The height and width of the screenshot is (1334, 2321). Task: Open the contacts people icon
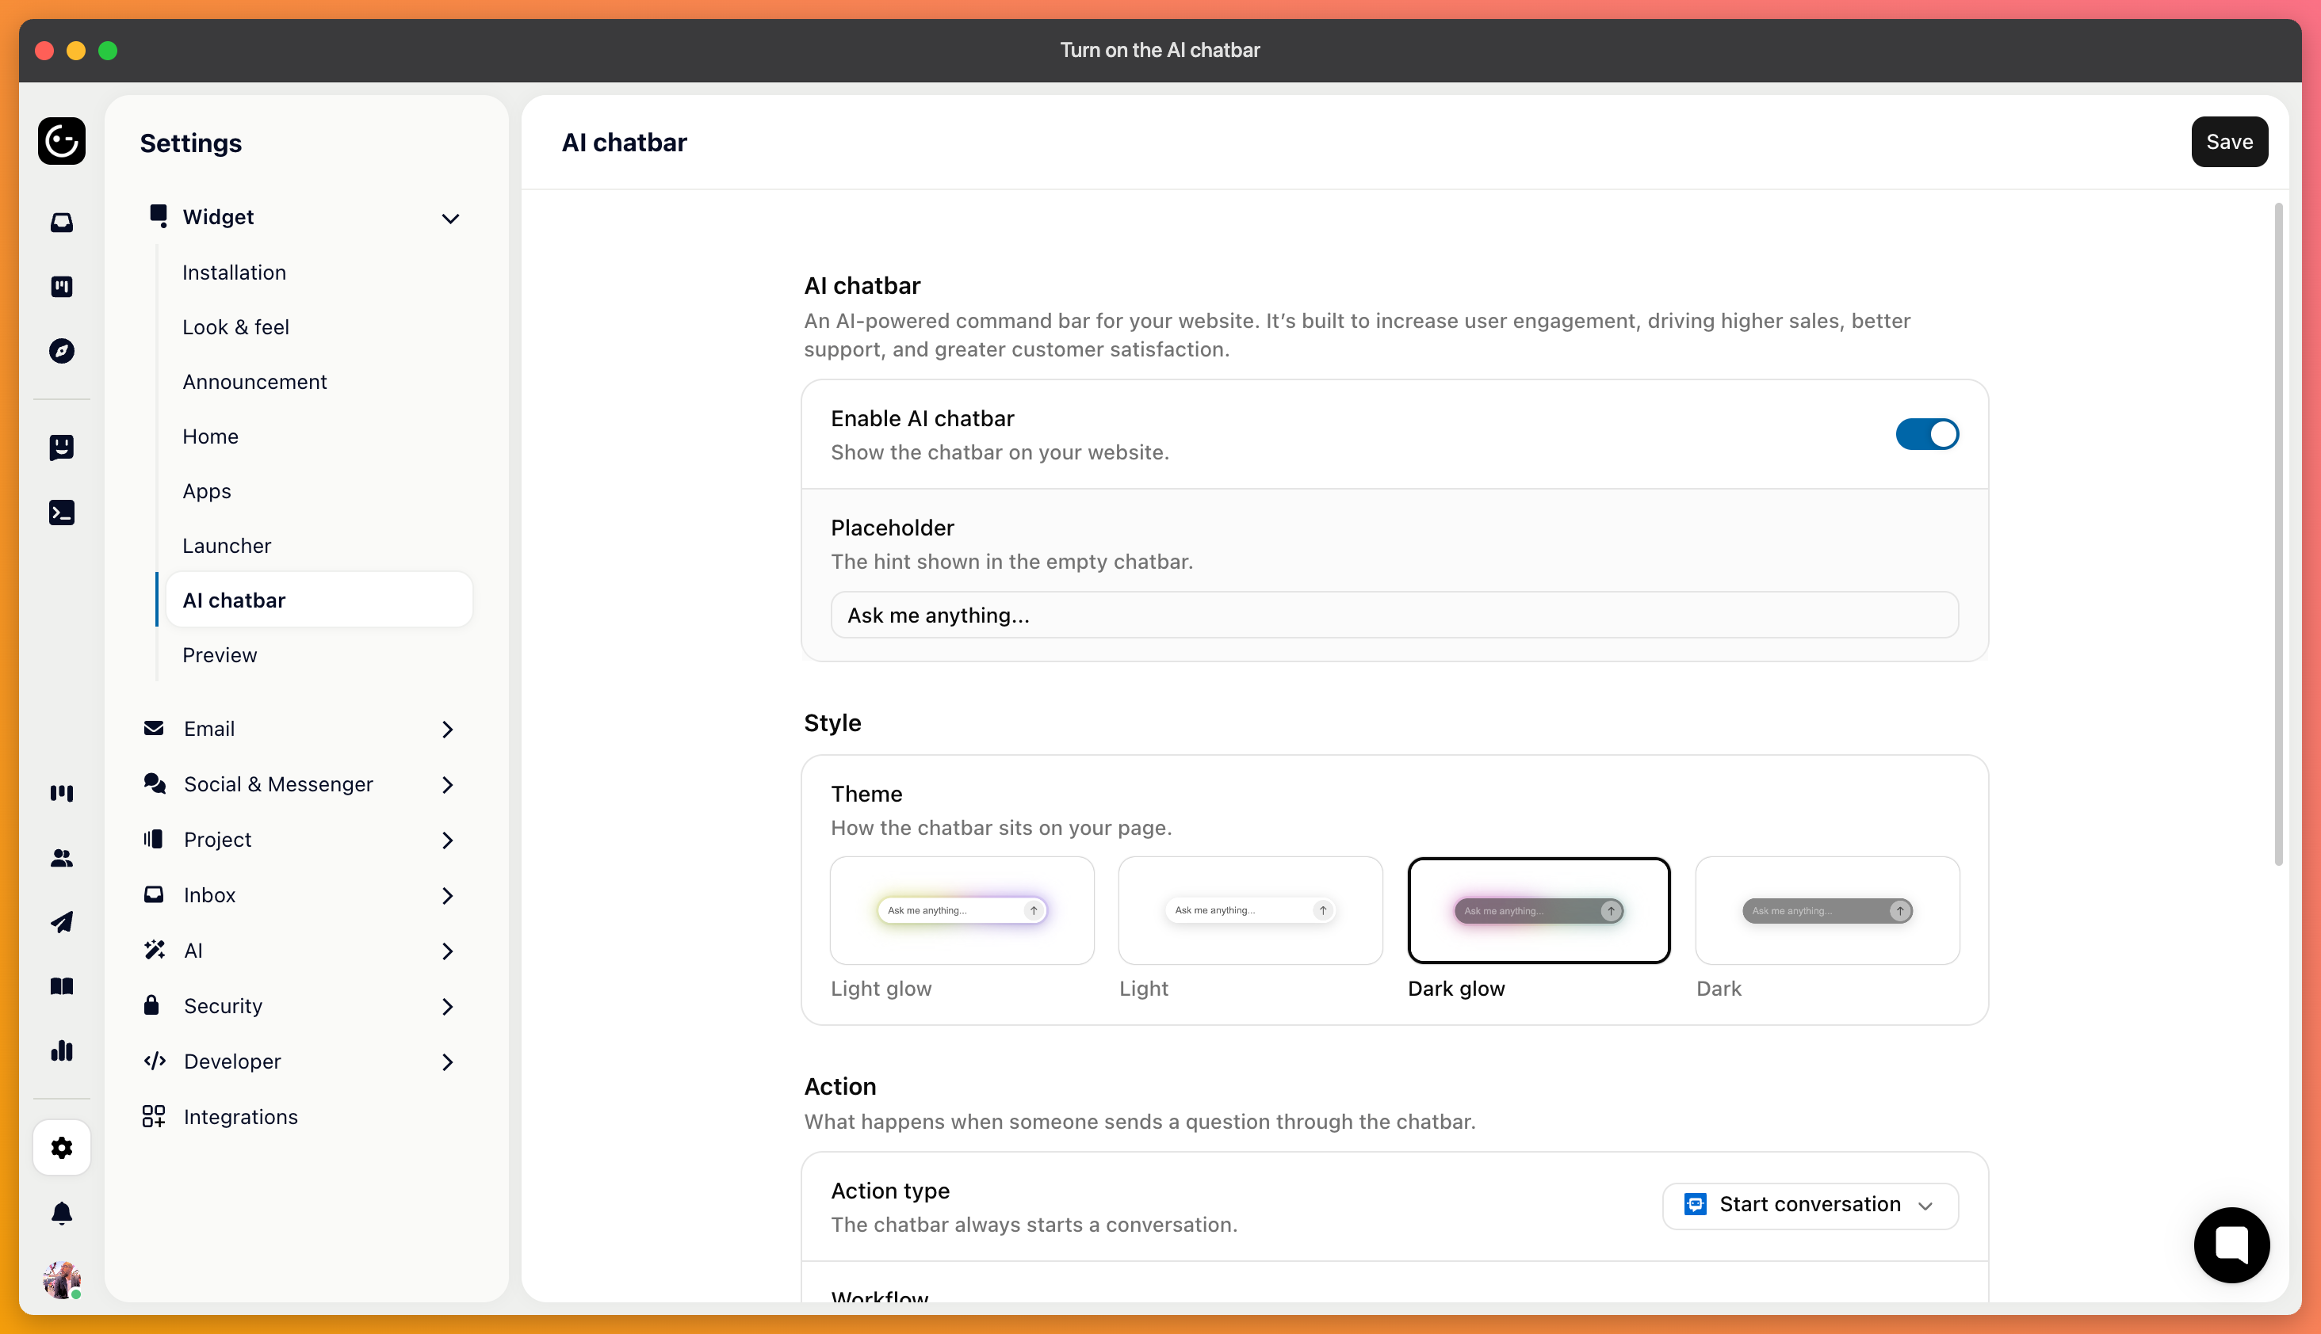point(61,858)
